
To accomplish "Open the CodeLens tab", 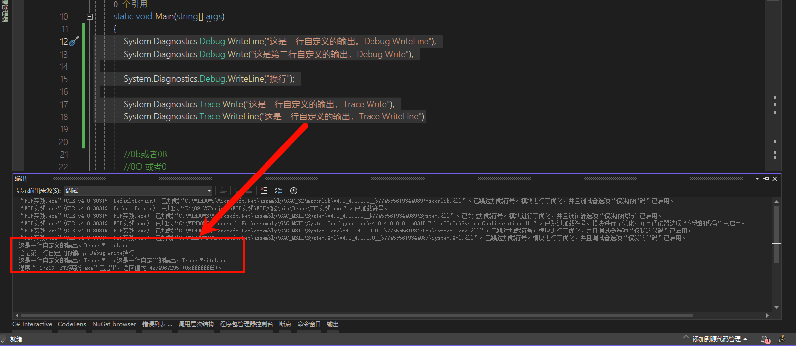I will (72, 324).
